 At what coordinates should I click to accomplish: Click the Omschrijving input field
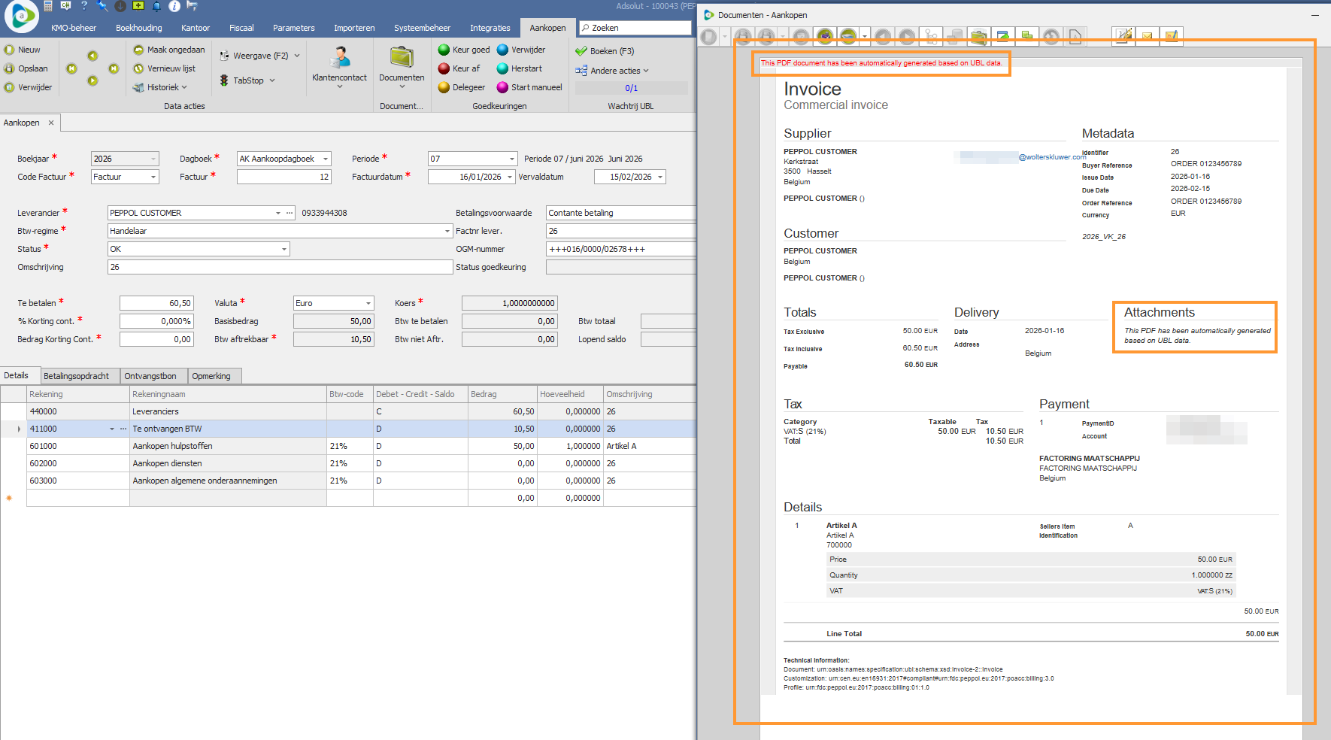(x=279, y=267)
